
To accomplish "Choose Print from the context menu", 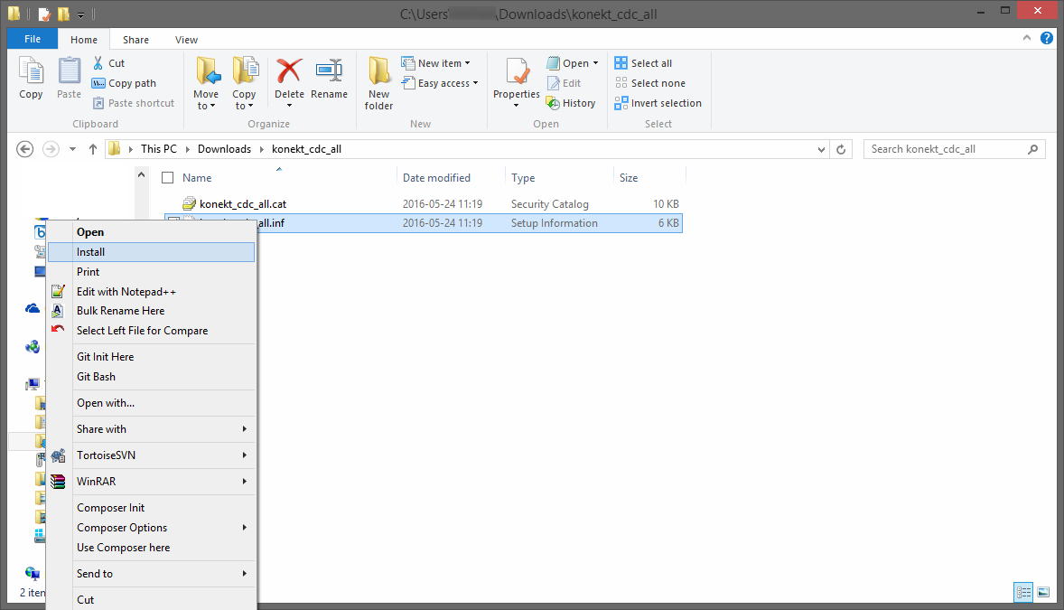I will [x=152, y=272].
